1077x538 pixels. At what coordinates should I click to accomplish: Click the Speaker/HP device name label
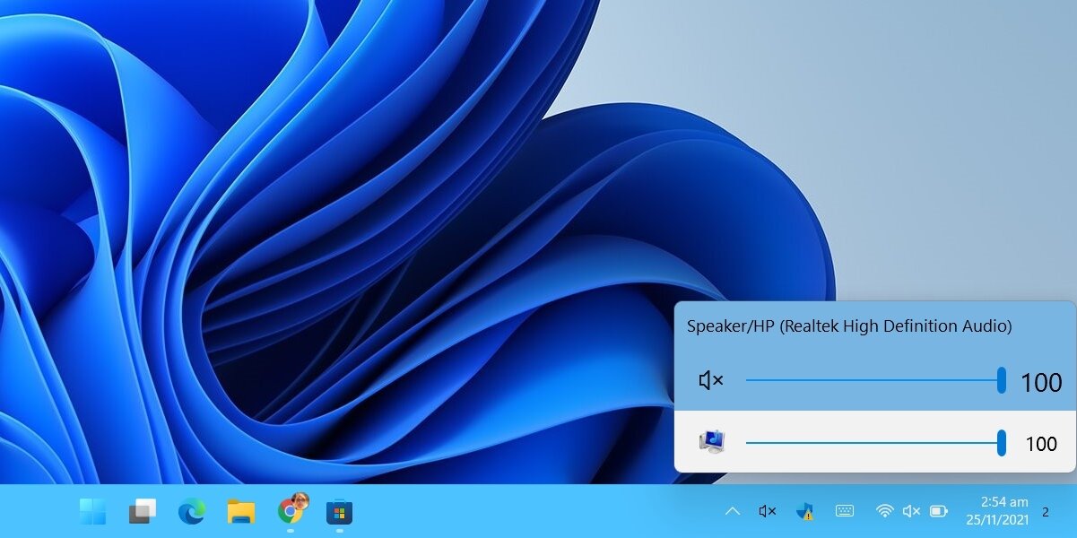[848, 326]
